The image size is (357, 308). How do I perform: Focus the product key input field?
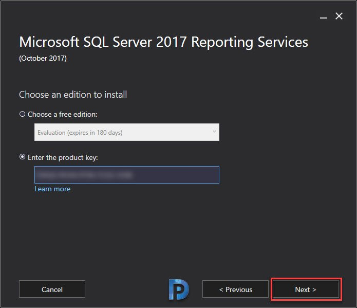tap(127, 175)
